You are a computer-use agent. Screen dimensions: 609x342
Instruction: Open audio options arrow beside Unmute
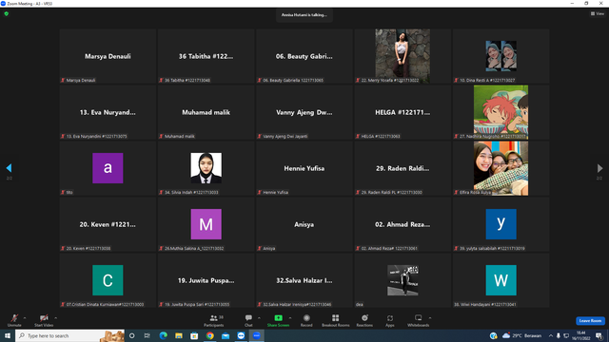click(x=25, y=318)
